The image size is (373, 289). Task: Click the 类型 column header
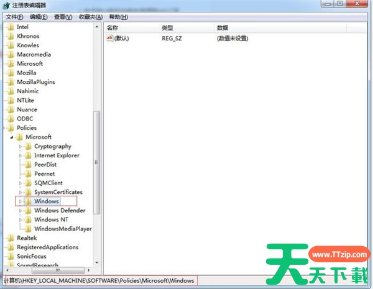(168, 28)
